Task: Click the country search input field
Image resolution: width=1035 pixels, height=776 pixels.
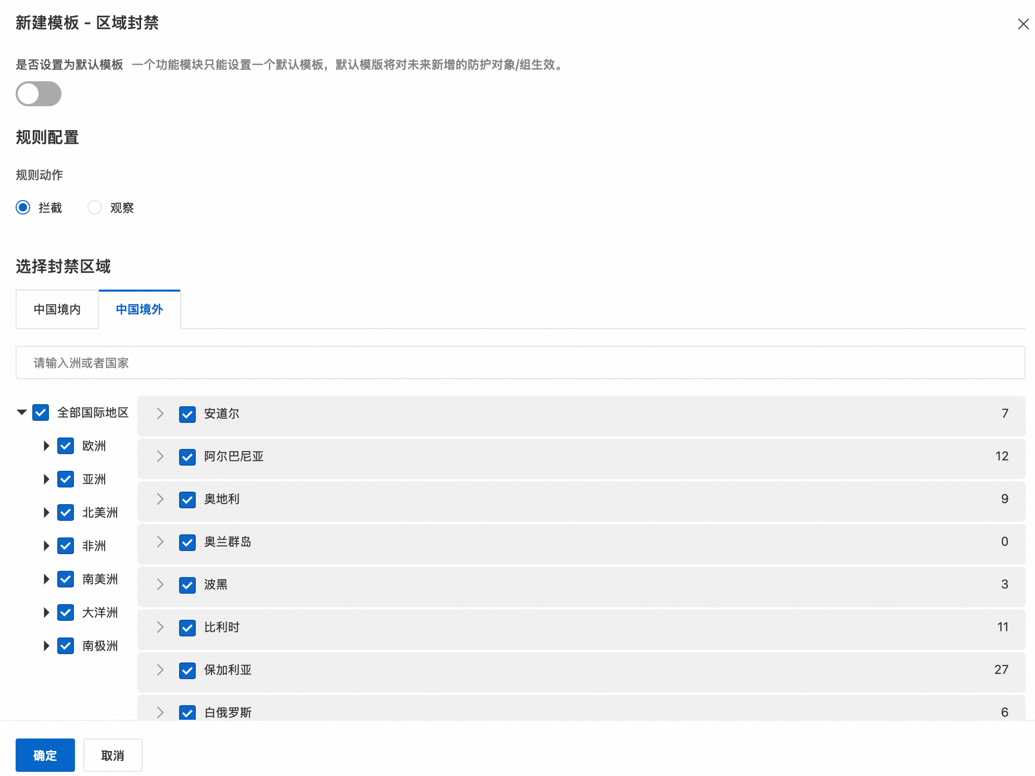Action: [x=520, y=362]
